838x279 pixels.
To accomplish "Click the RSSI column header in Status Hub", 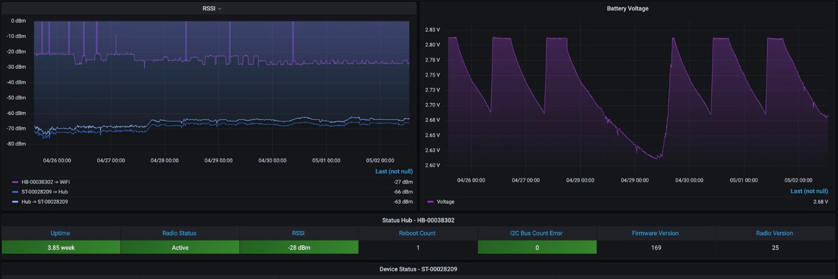I will pyautogui.click(x=299, y=233).
